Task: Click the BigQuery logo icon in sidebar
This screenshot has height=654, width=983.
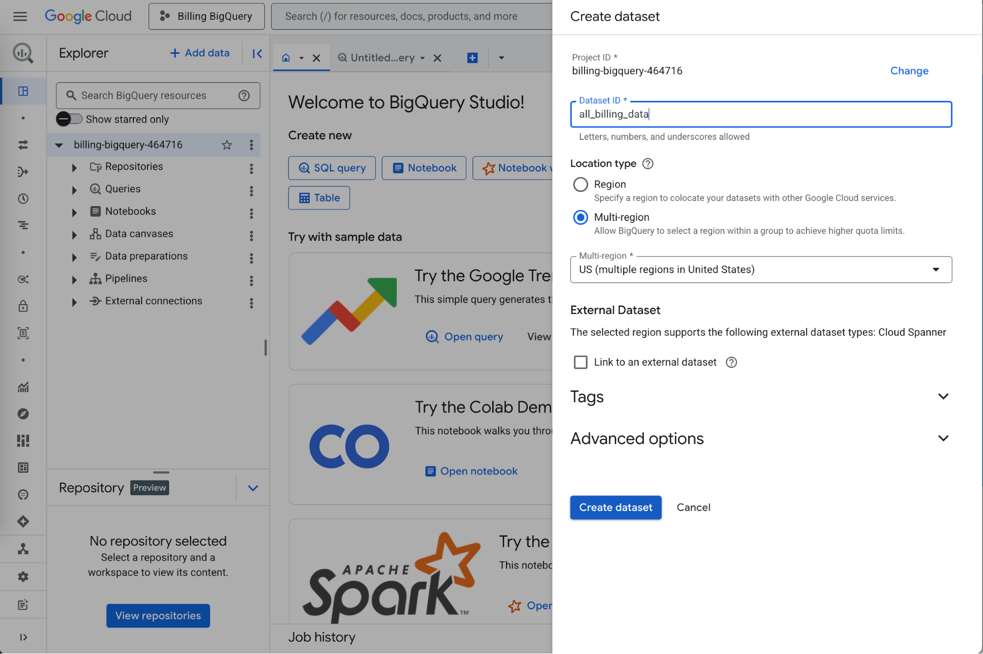Action: click(23, 53)
